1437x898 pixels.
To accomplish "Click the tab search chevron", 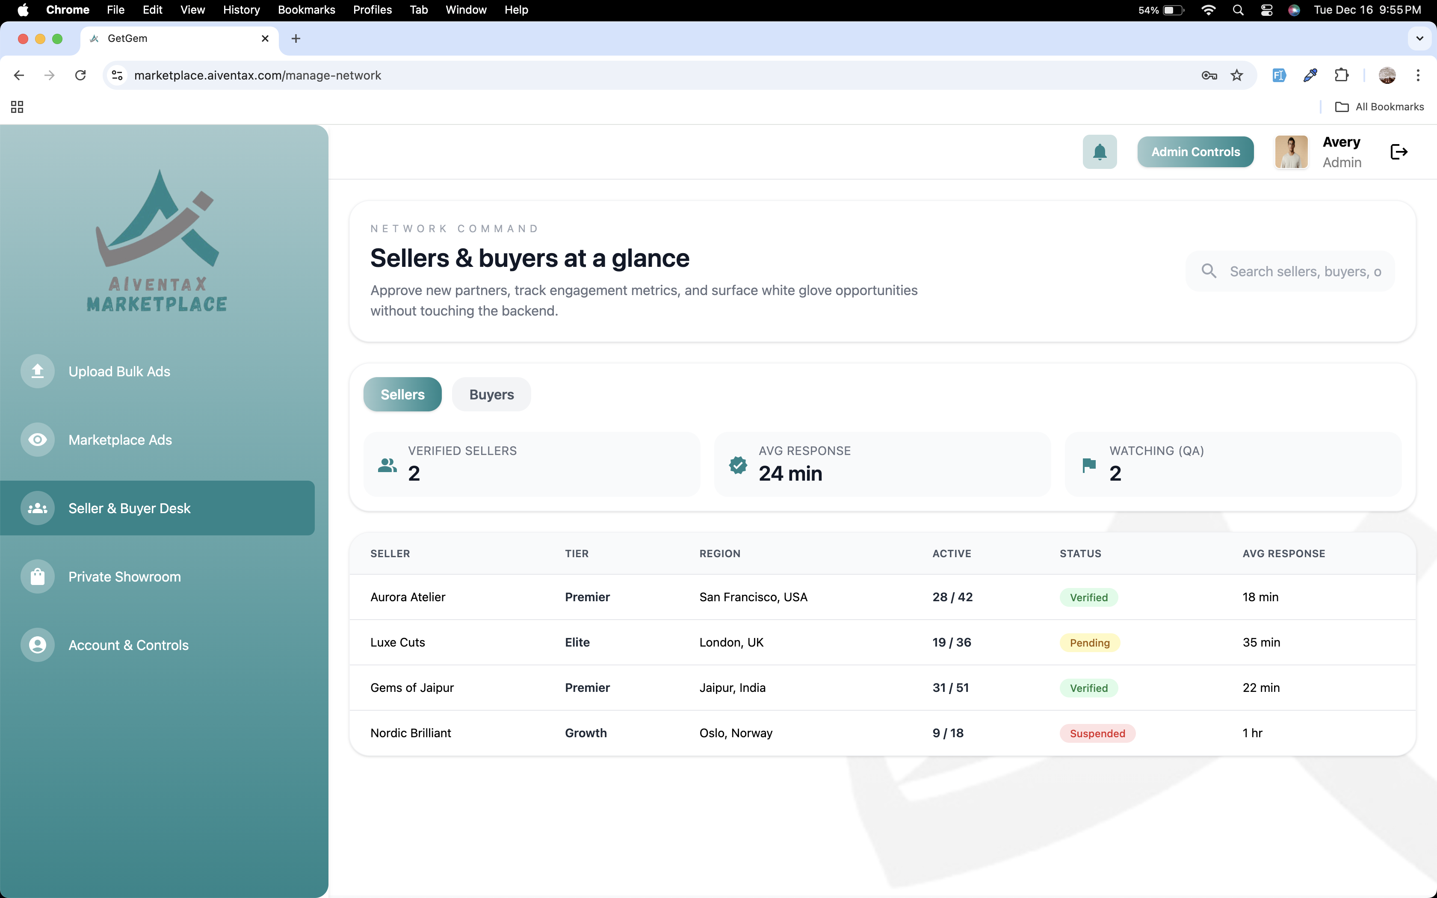I will pyautogui.click(x=1420, y=38).
